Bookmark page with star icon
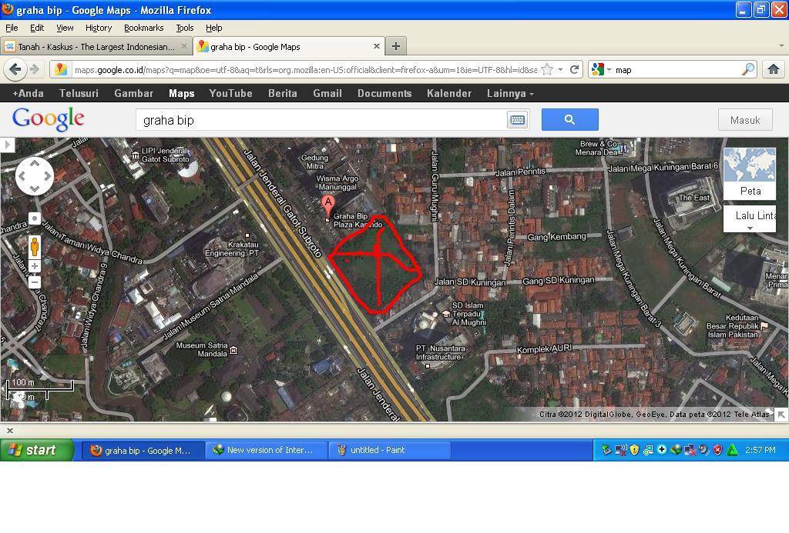Image resolution: width=789 pixels, height=533 pixels. tap(547, 70)
